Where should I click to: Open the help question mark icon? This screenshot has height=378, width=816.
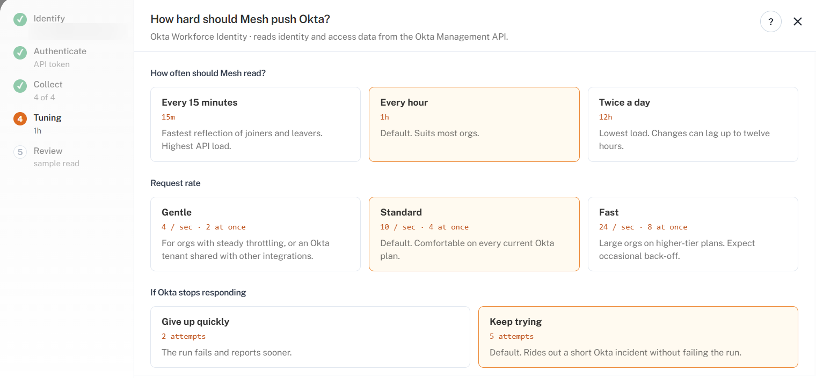coord(771,22)
